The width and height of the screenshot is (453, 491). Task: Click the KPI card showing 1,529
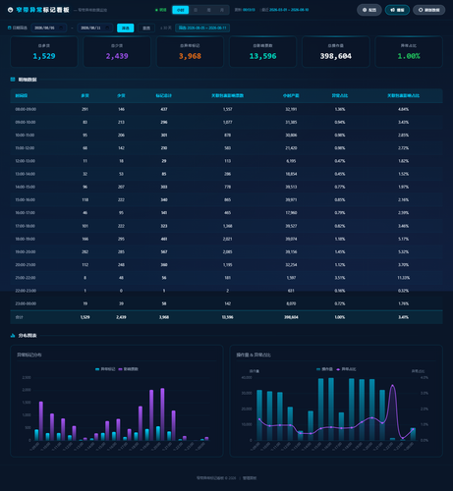click(44, 52)
